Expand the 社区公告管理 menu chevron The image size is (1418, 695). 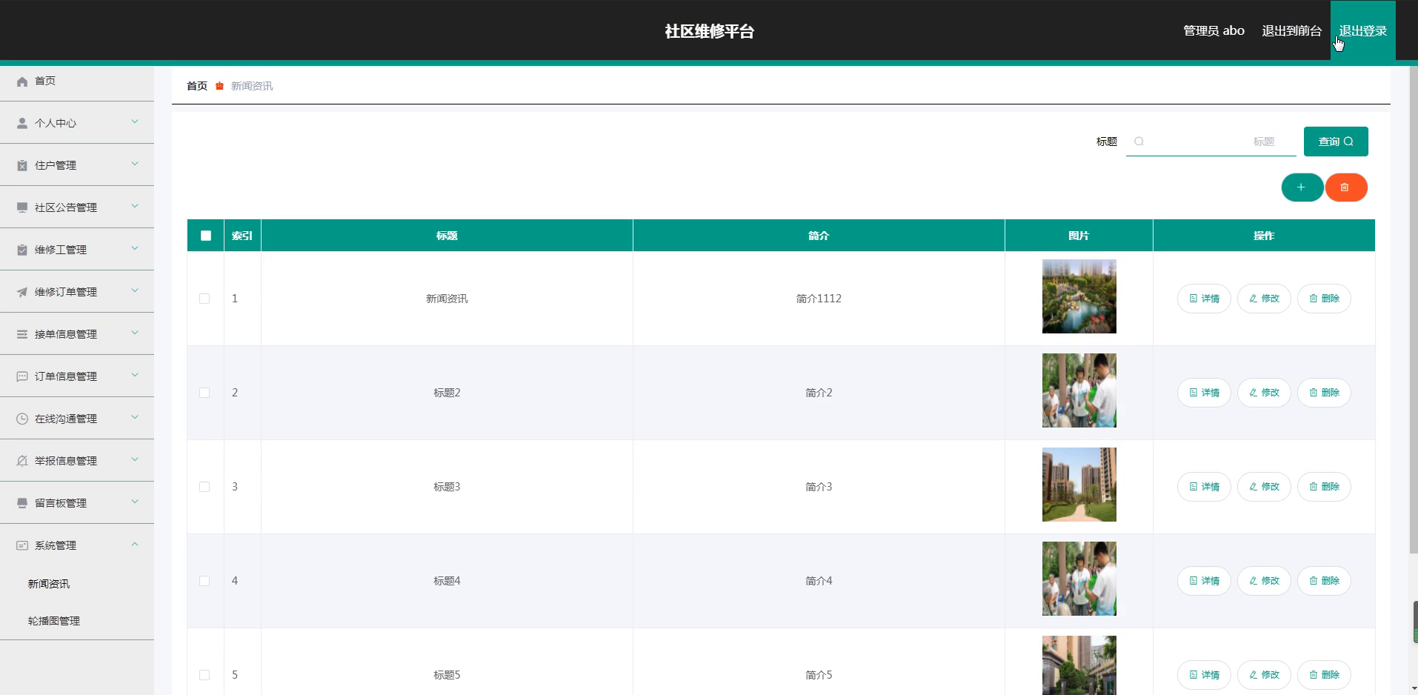click(x=135, y=206)
